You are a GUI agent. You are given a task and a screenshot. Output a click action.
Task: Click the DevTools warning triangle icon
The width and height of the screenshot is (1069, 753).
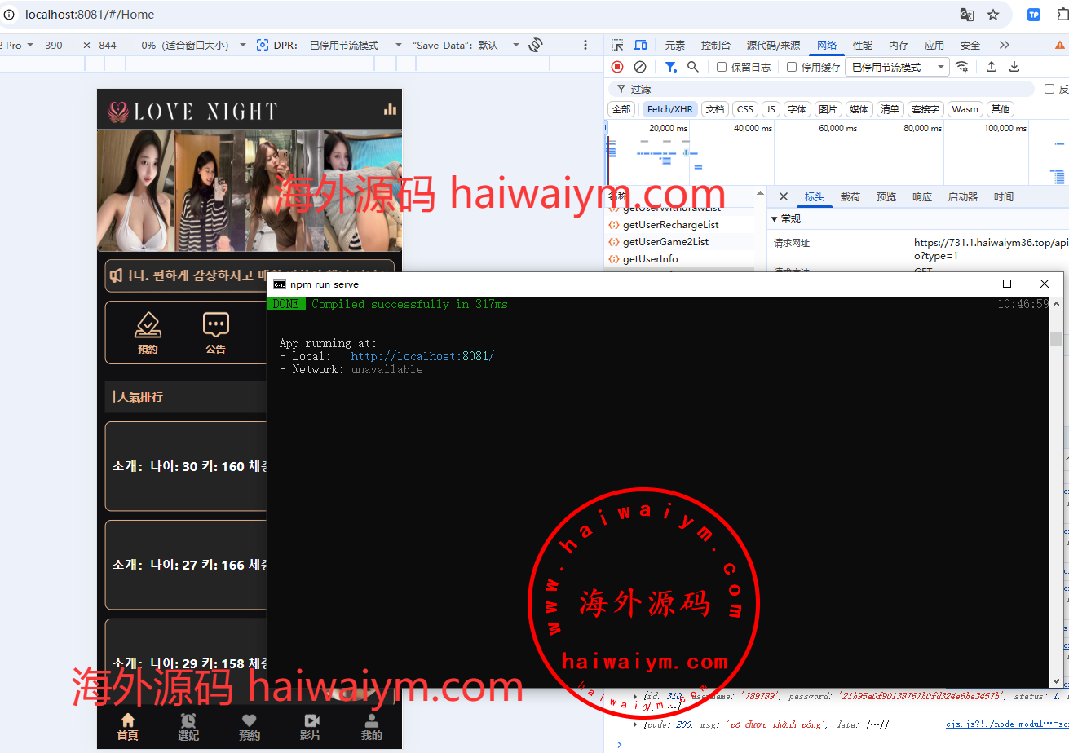click(x=1061, y=46)
